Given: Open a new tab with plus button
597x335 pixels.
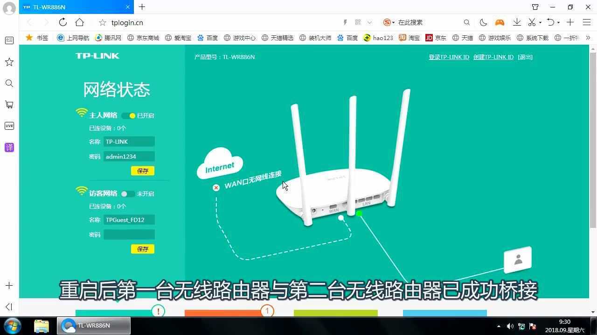Looking at the screenshot, I should tap(142, 7).
